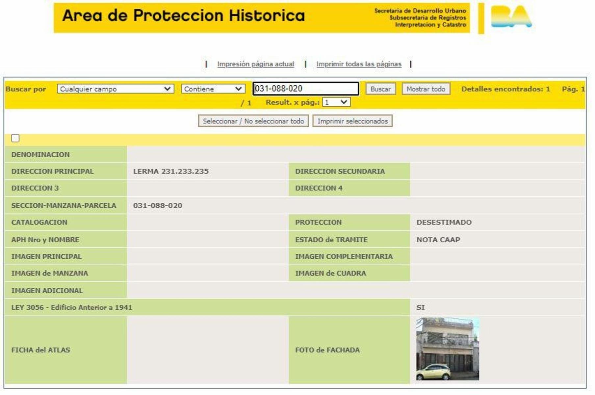
Task: Click the 'IMAGEN de MANZANA' label cell
Action: click(x=66, y=274)
